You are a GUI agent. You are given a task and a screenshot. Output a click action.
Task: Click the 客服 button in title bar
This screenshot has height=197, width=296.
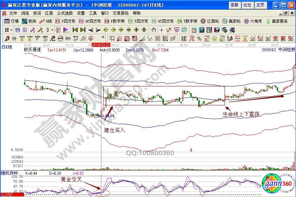pyautogui.click(x=234, y=5)
